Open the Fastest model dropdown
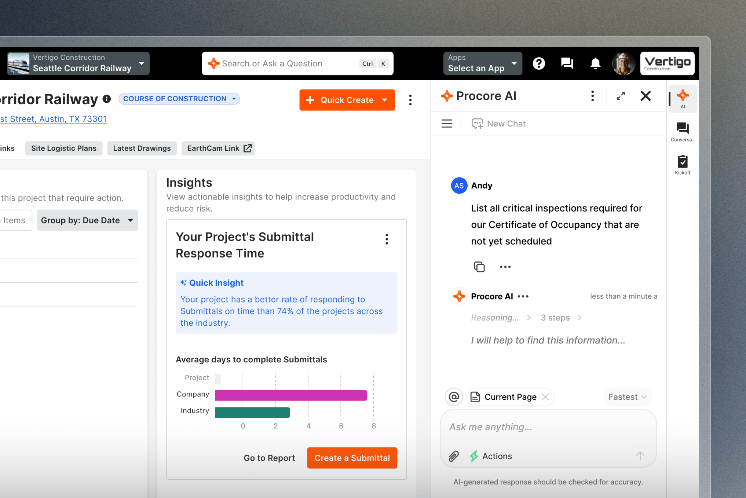This screenshot has height=498, width=746. click(628, 397)
